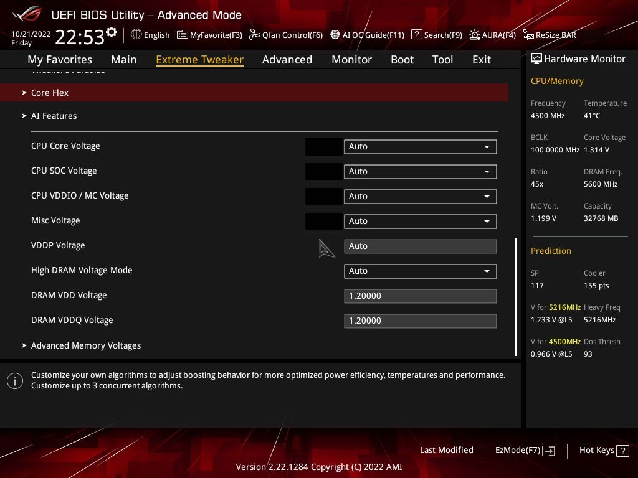
Task: Click the 1.199 V MC Volt value
Action: click(543, 218)
